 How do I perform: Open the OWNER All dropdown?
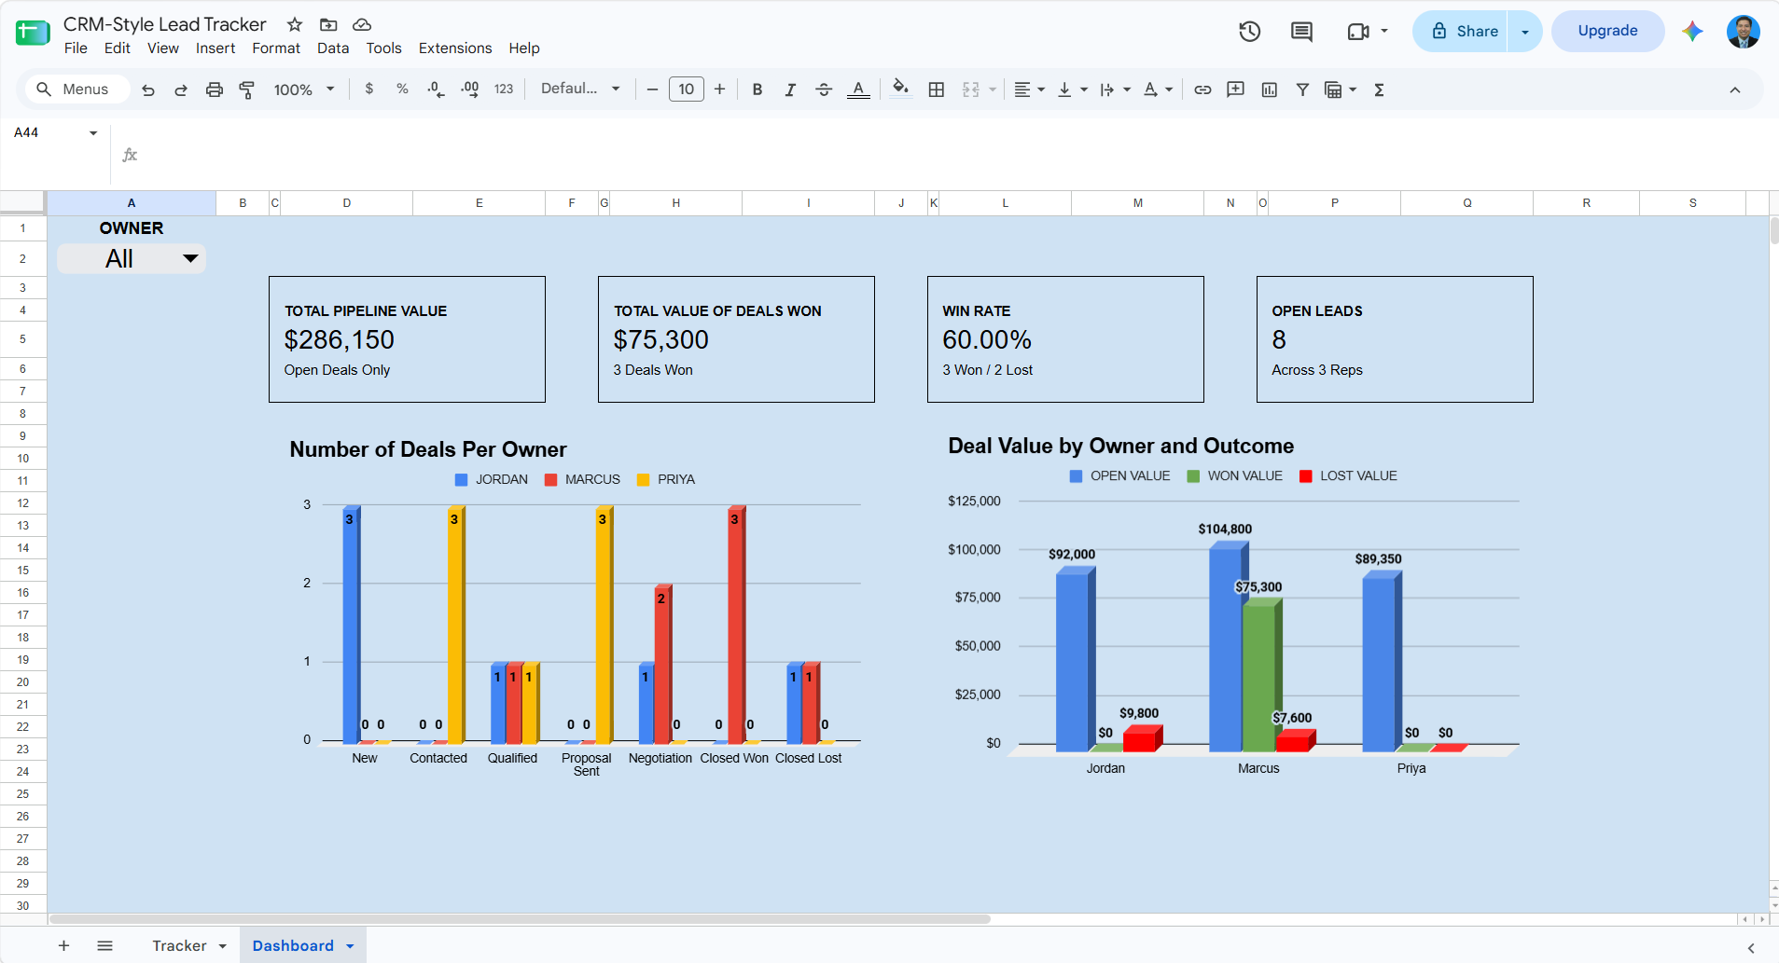(x=132, y=259)
